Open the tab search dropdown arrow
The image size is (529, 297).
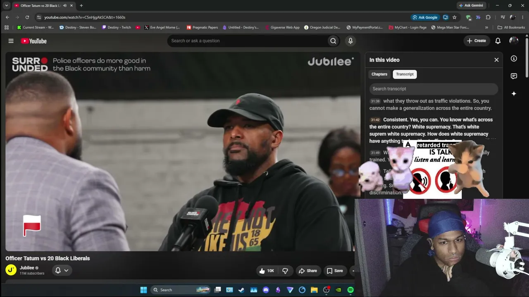[7, 5]
